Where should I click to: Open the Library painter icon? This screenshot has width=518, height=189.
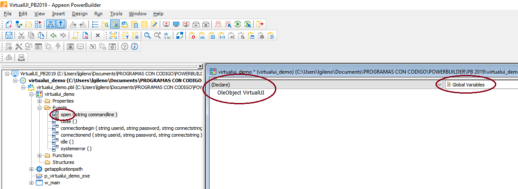[125, 24]
